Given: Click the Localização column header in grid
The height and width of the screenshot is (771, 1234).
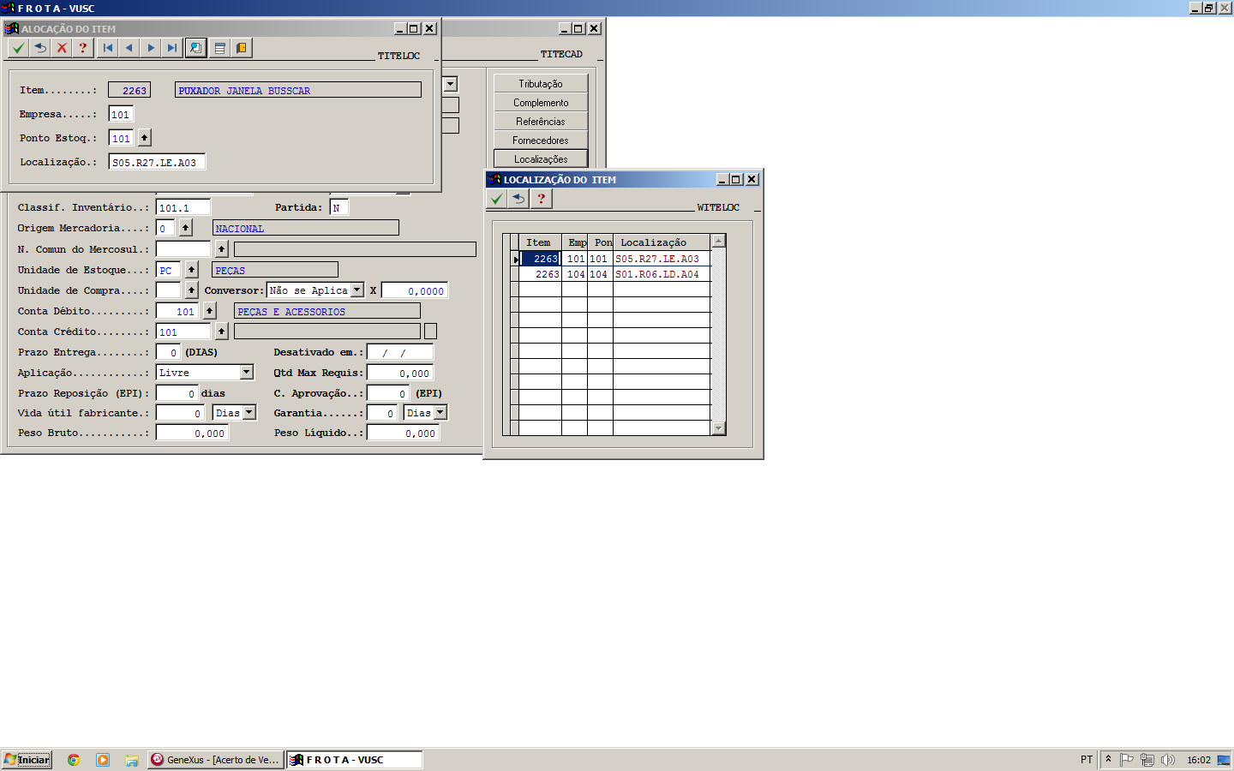Looking at the screenshot, I should pyautogui.click(x=661, y=242).
